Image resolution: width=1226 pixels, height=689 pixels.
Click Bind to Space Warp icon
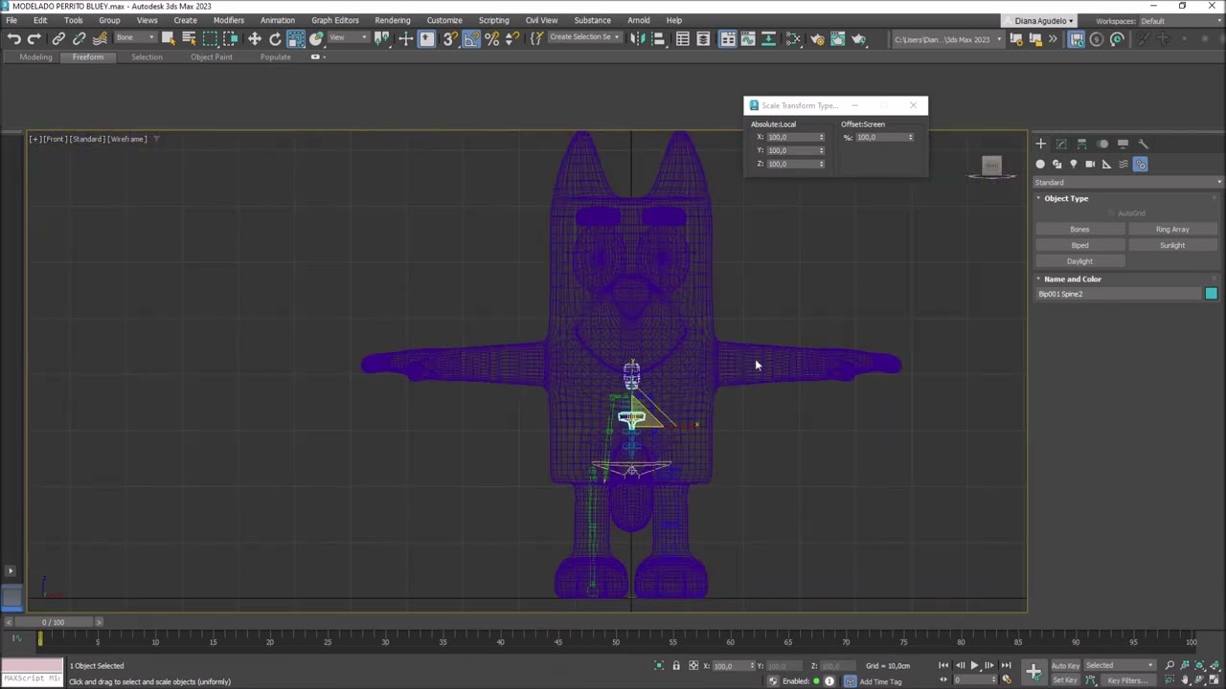tap(100, 38)
